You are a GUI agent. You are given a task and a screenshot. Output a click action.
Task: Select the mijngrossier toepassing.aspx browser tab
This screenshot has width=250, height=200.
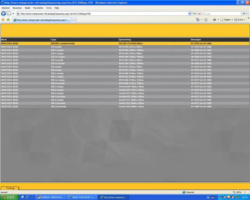[x=42, y=20]
